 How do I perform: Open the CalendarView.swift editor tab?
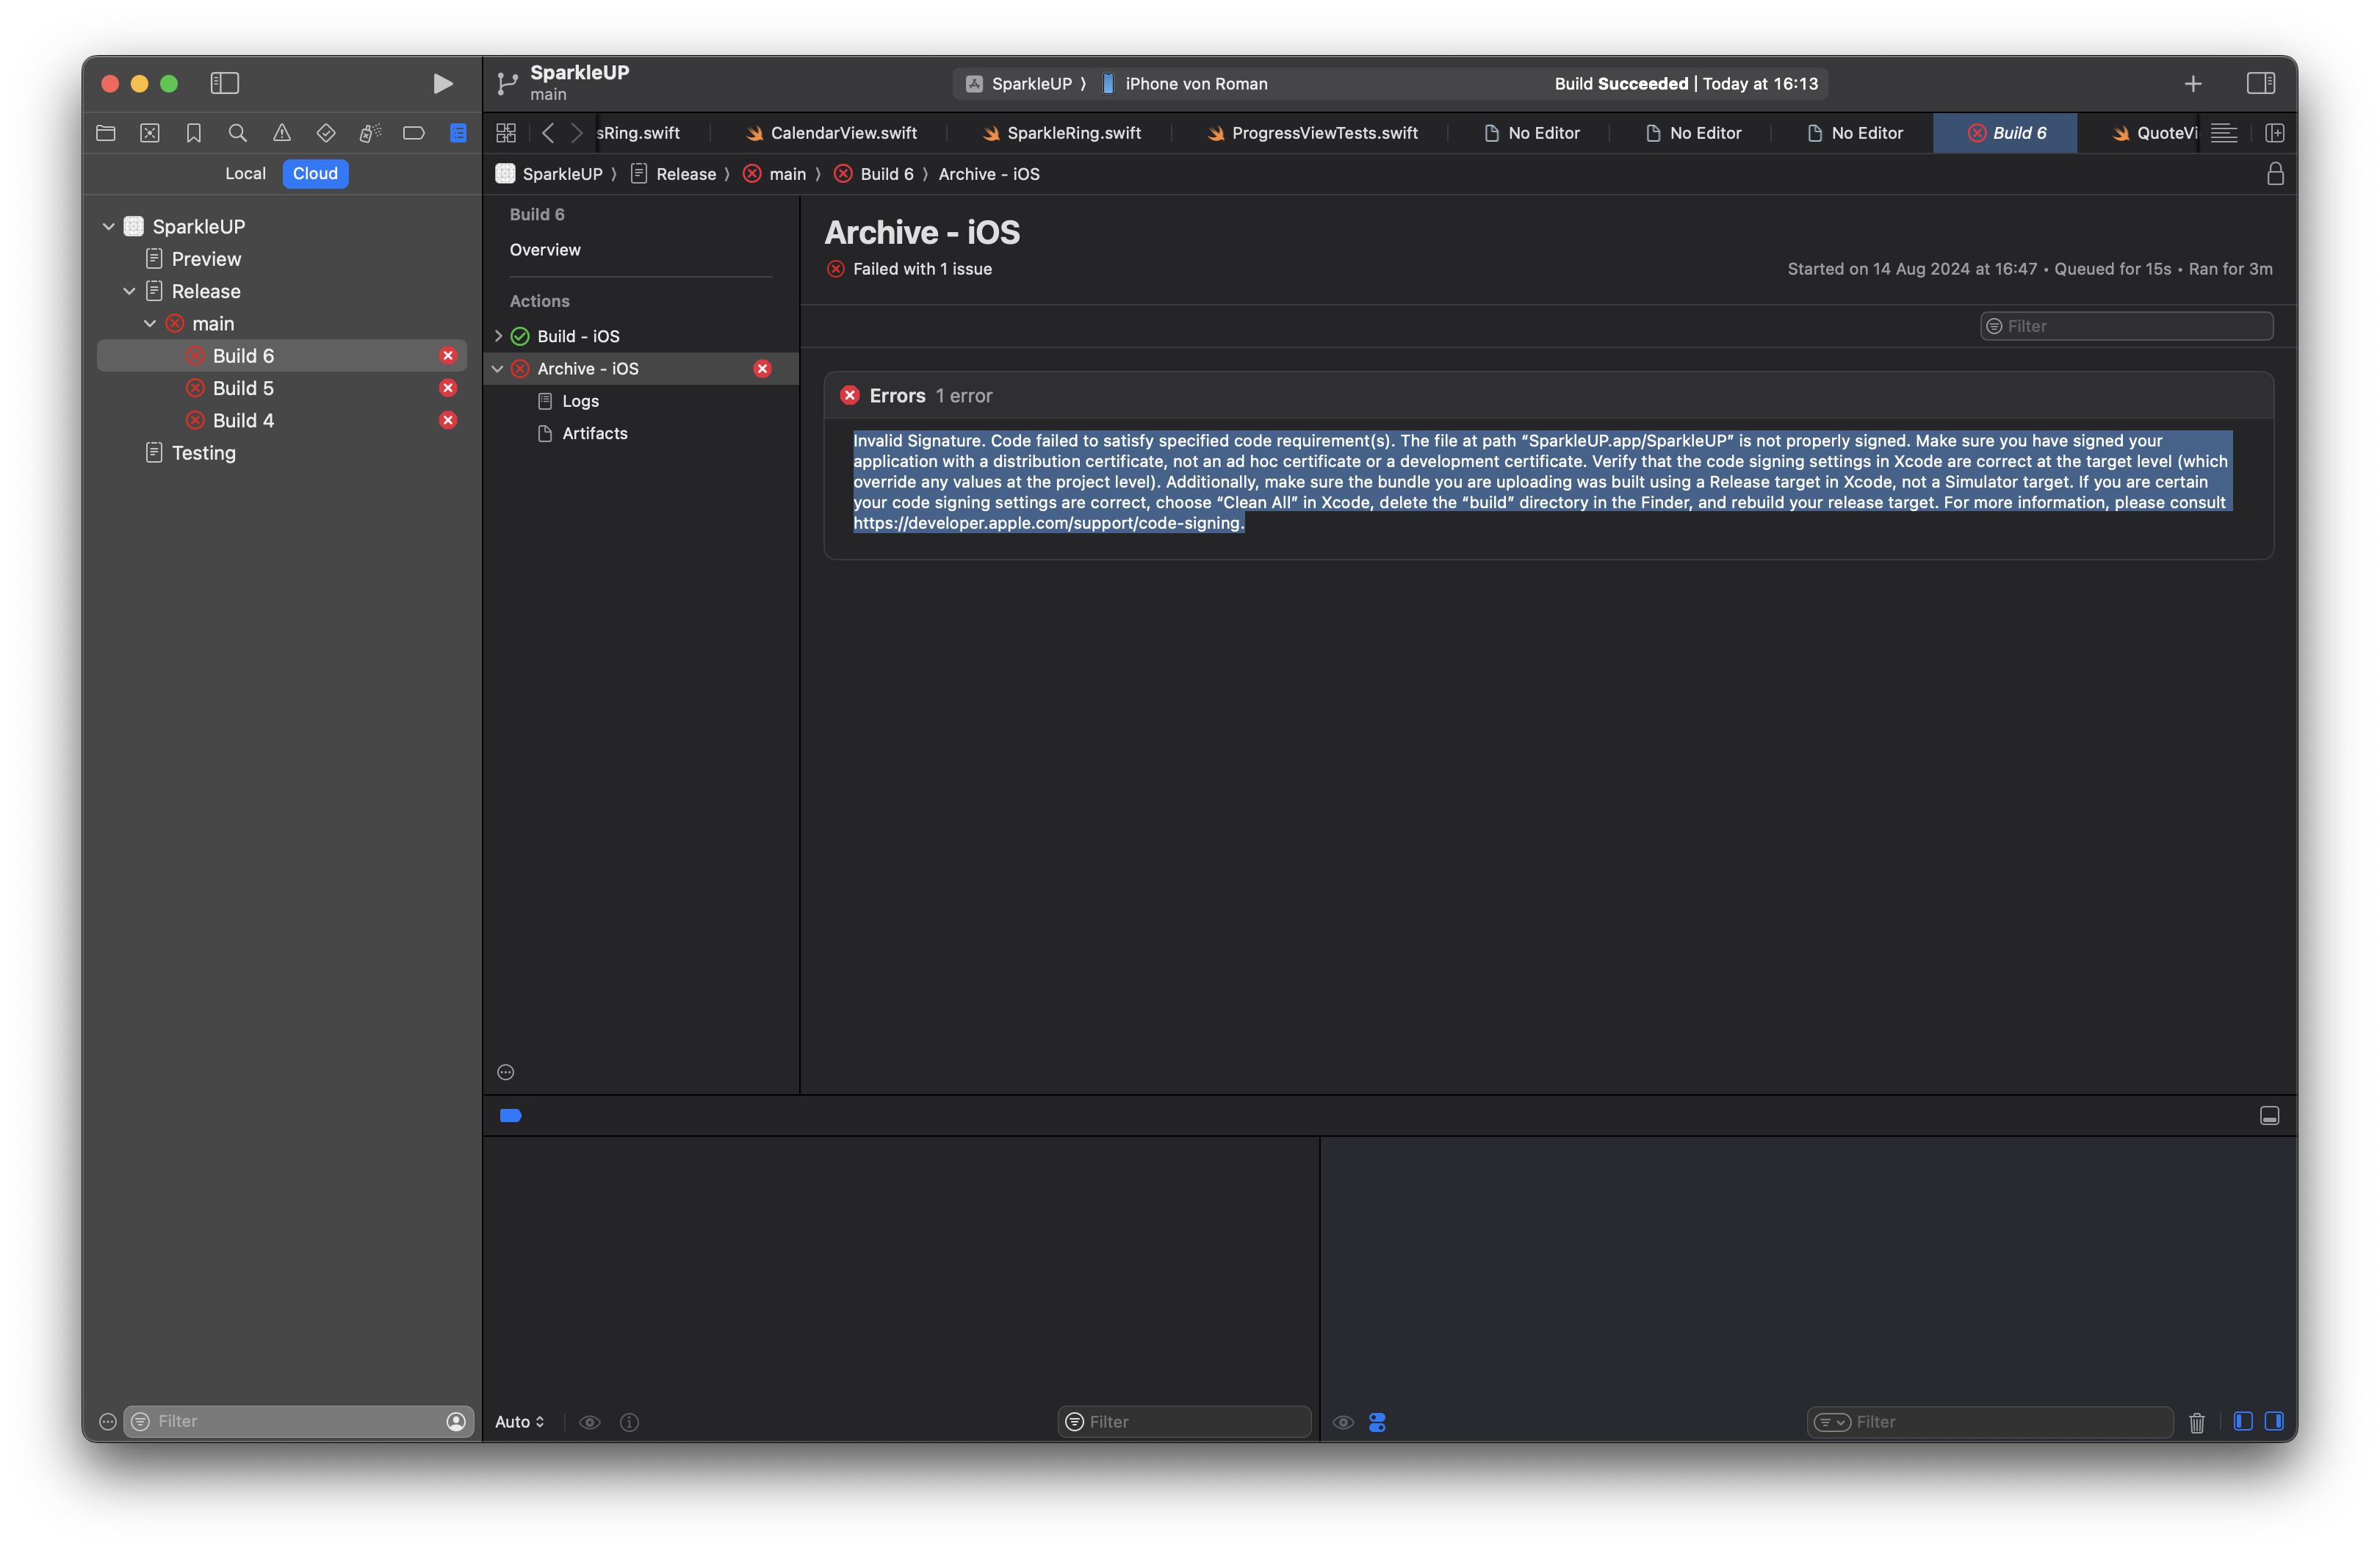(842, 133)
